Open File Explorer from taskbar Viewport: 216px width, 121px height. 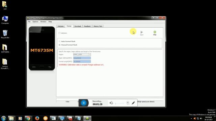click(x=11, y=118)
